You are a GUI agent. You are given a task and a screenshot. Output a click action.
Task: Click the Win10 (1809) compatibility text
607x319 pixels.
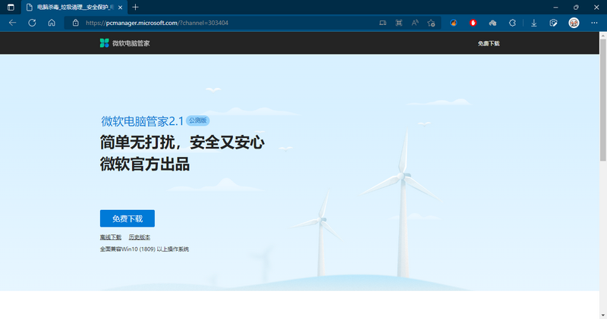click(x=144, y=249)
